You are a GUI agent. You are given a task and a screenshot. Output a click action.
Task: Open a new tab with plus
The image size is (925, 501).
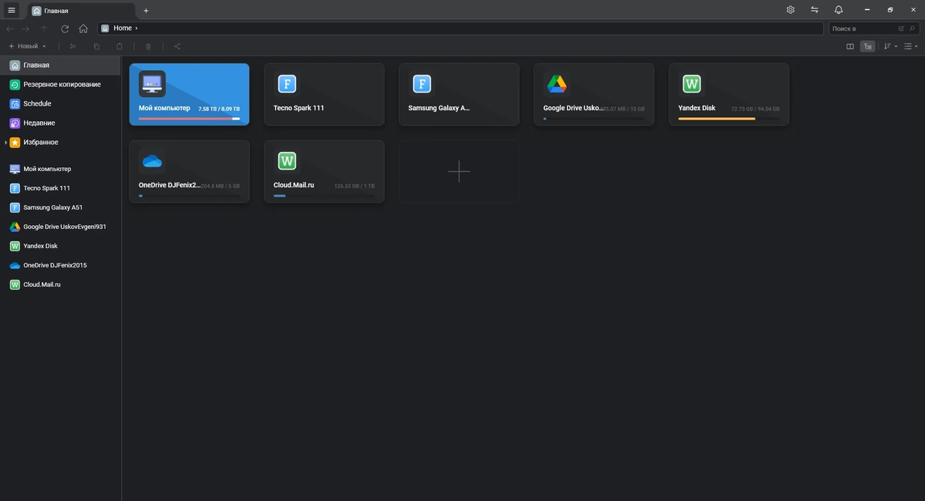coord(146,11)
